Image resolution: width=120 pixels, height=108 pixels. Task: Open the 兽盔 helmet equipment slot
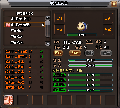59,30
